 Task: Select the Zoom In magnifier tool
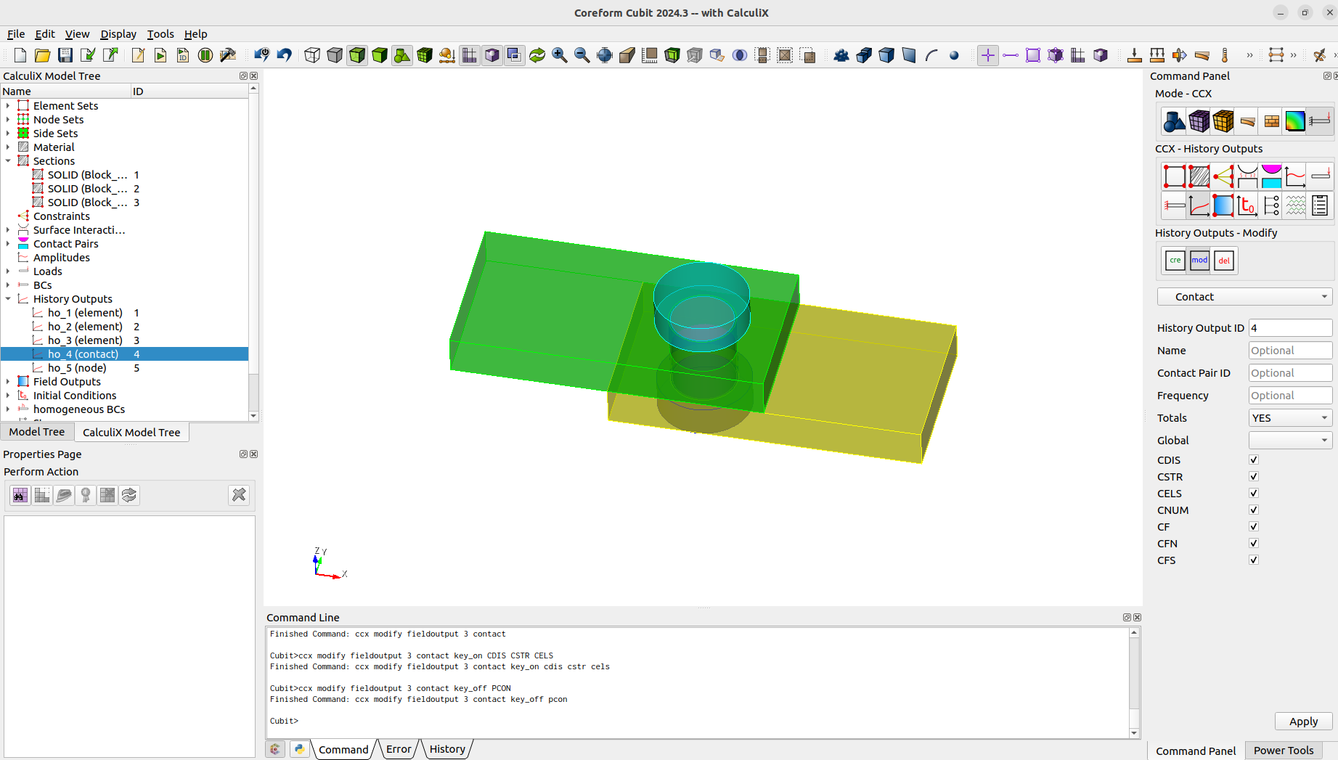tap(559, 54)
